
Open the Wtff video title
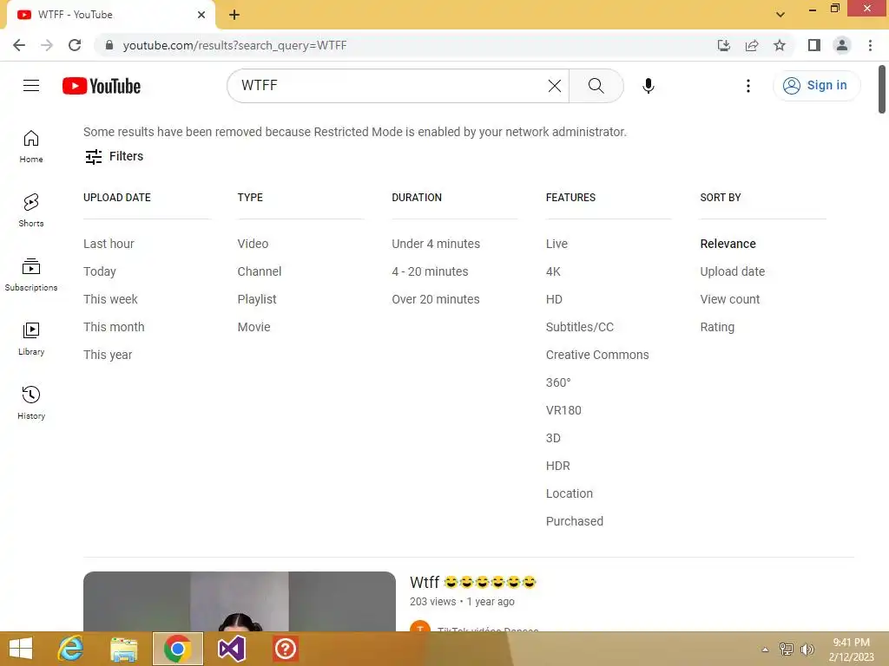pos(473,582)
